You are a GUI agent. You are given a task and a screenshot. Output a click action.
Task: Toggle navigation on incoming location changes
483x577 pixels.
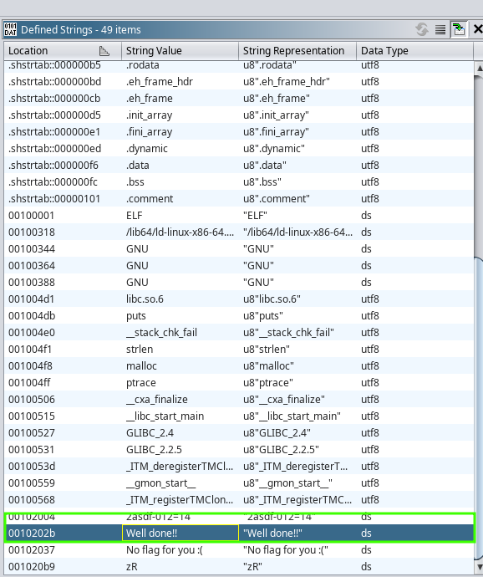(459, 29)
